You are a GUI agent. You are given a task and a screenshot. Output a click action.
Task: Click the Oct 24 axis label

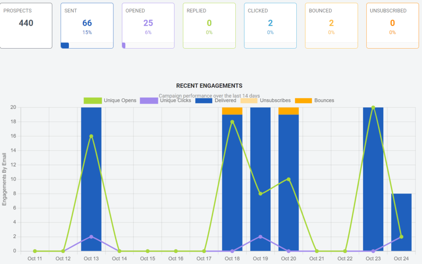pos(401,259)
